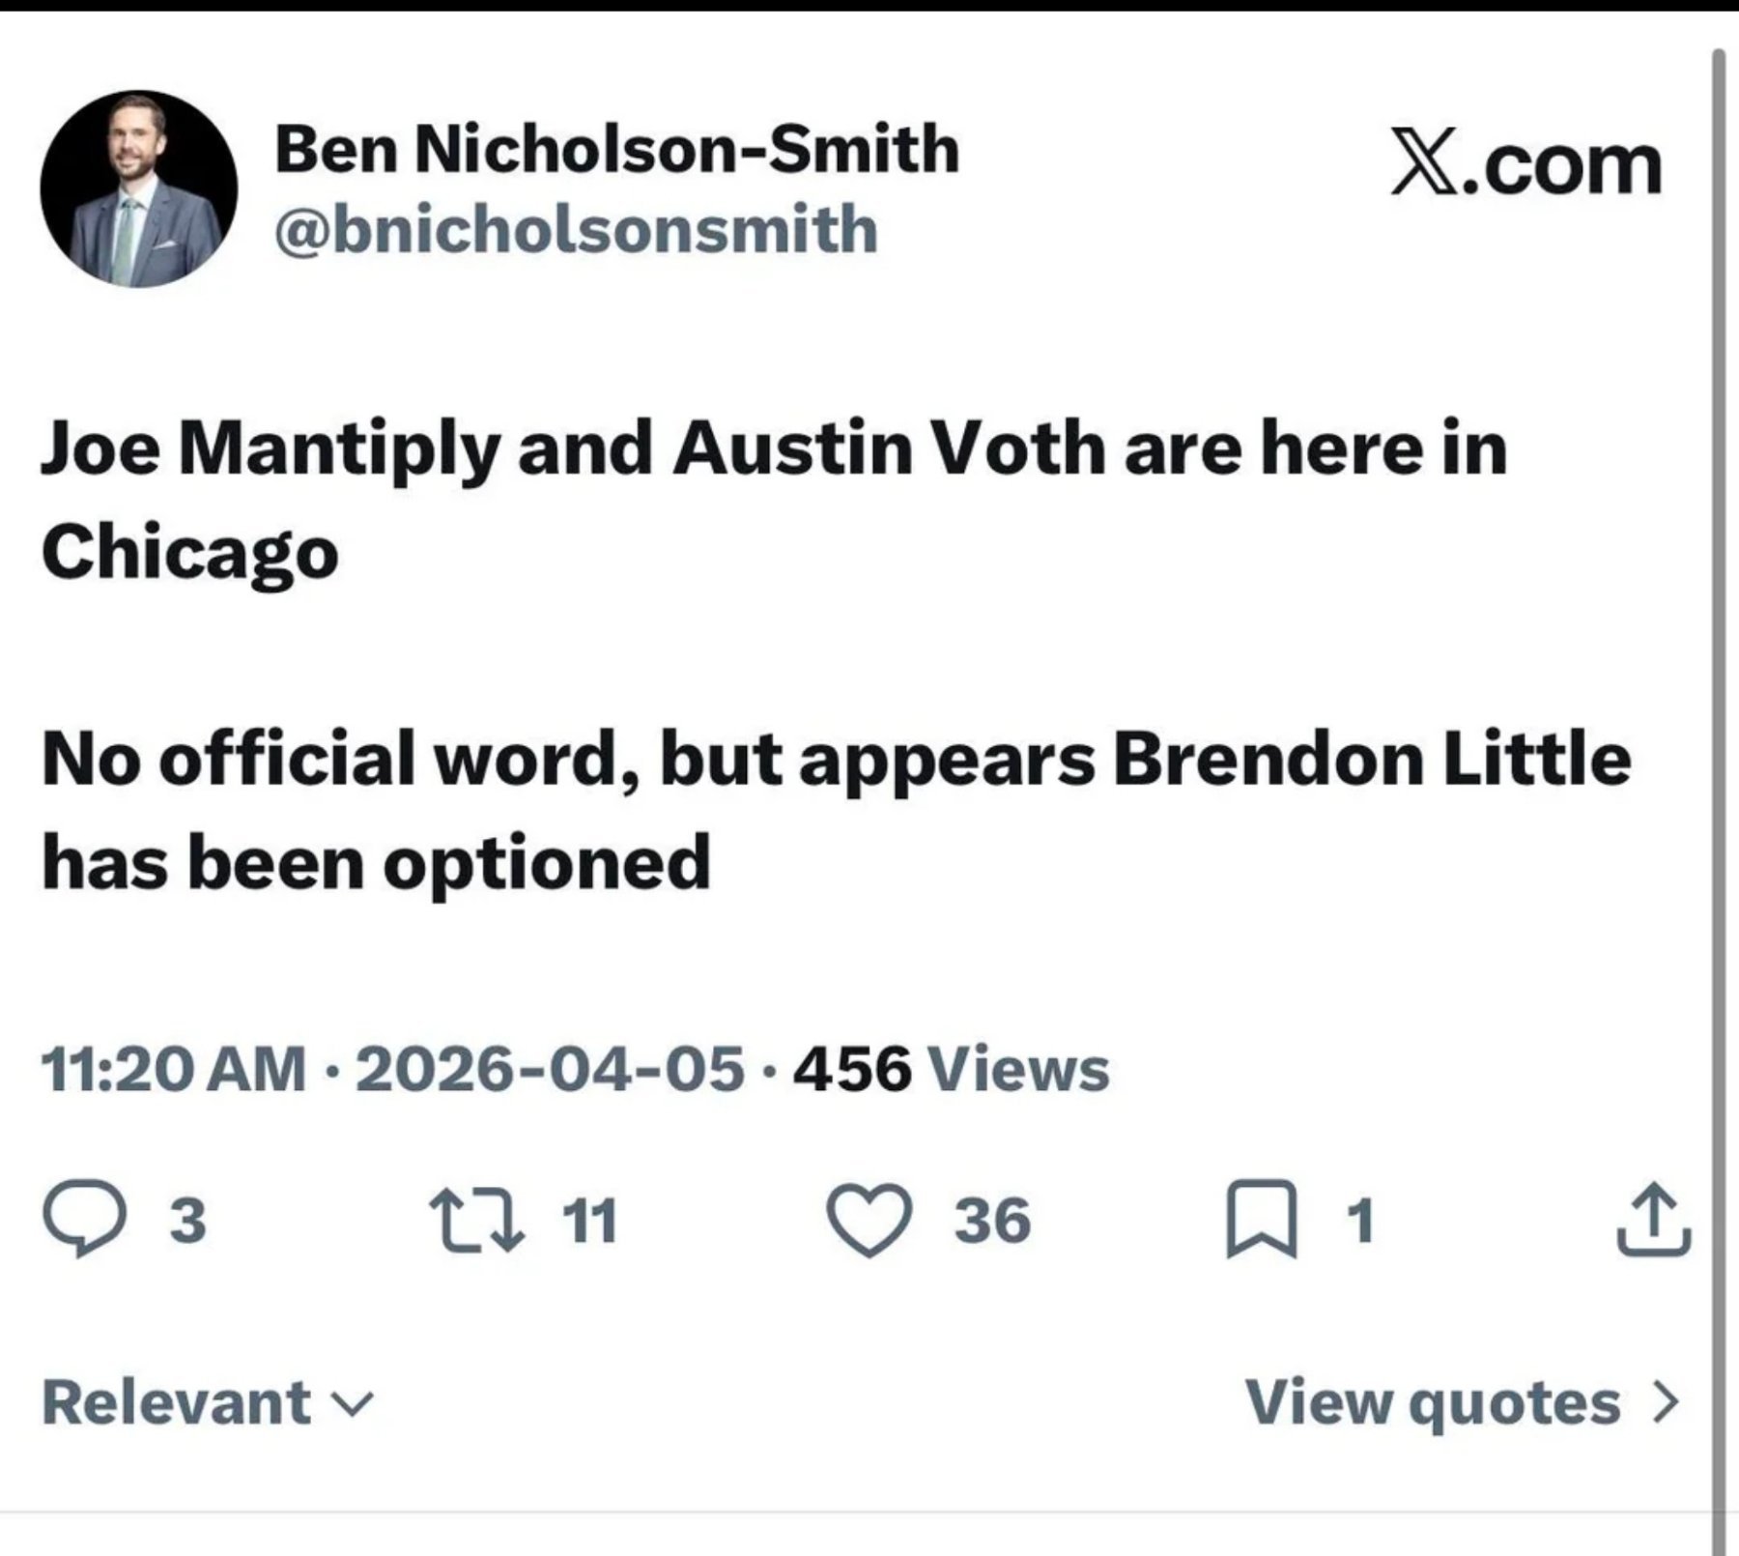
Task: Like the post with heart icon
Action: pyautogui.click(x=869, y=1220)
